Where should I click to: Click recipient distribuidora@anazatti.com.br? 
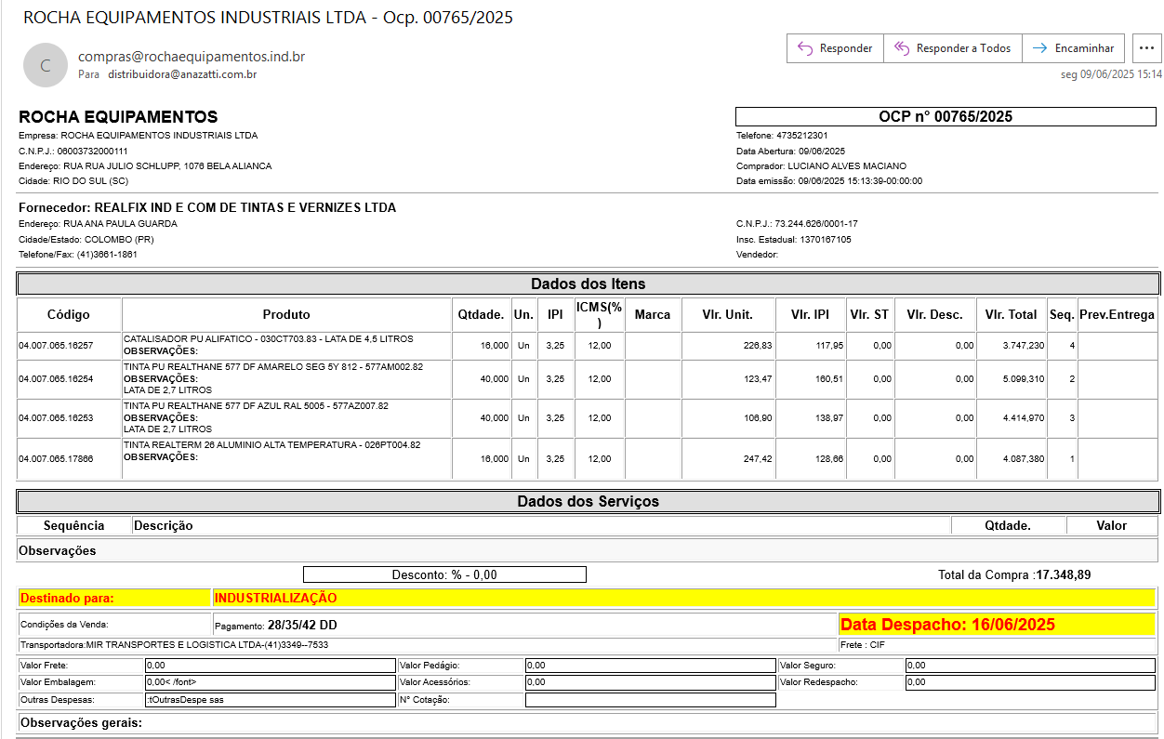182,74
